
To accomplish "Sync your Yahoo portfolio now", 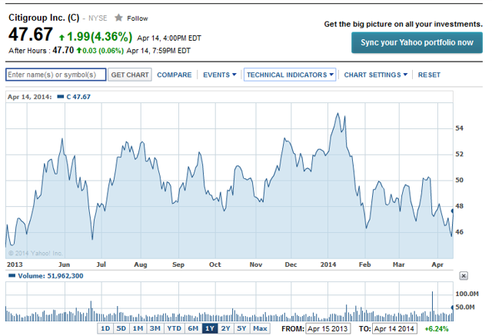I will point(417,42).
